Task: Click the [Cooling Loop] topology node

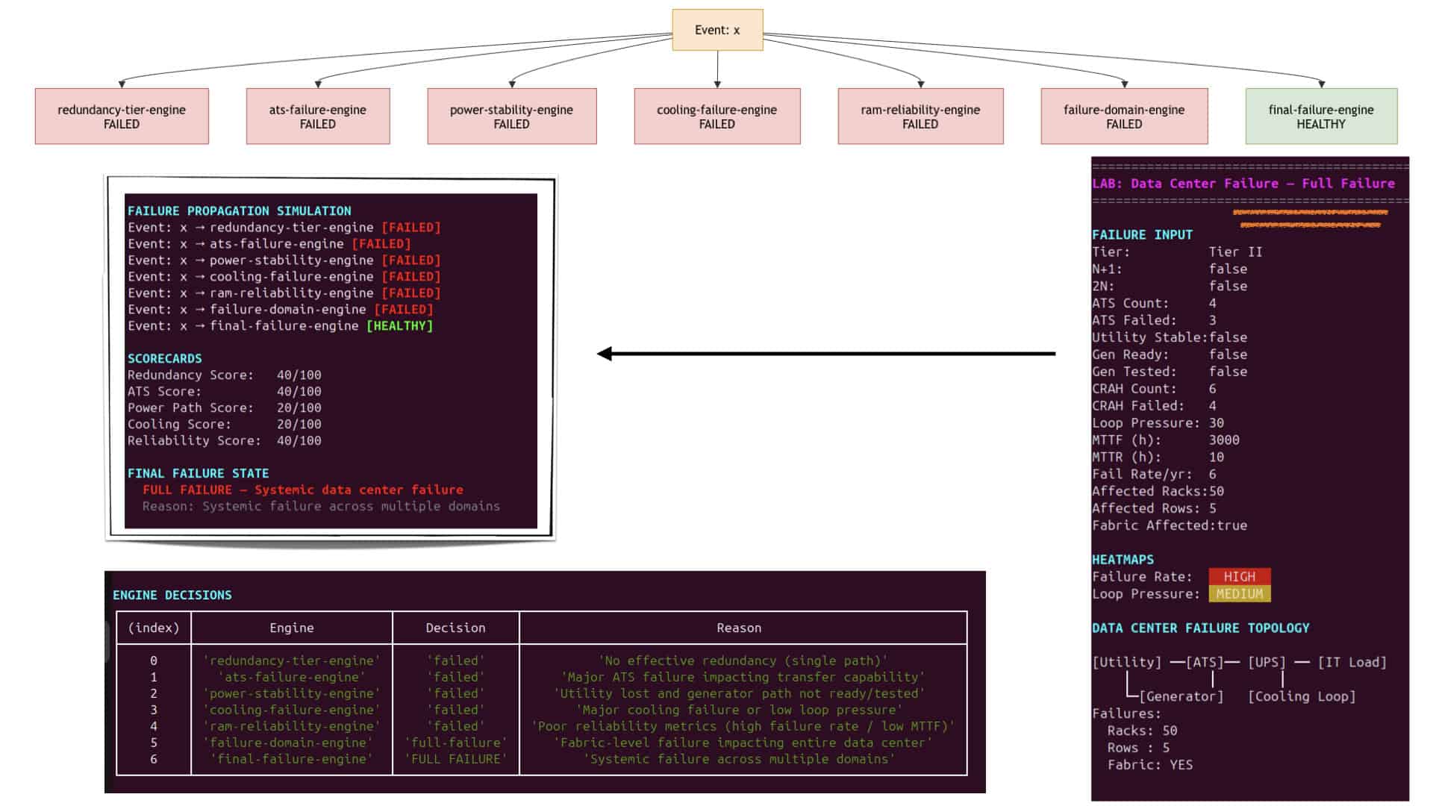Action: (x=1302, y=696)
